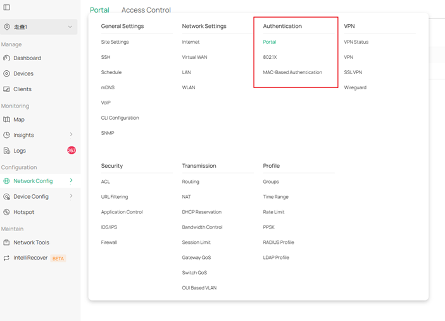Click the Map icon in sidebar
This screenshot has height=321, width=445.
click(x=6, y=120)
